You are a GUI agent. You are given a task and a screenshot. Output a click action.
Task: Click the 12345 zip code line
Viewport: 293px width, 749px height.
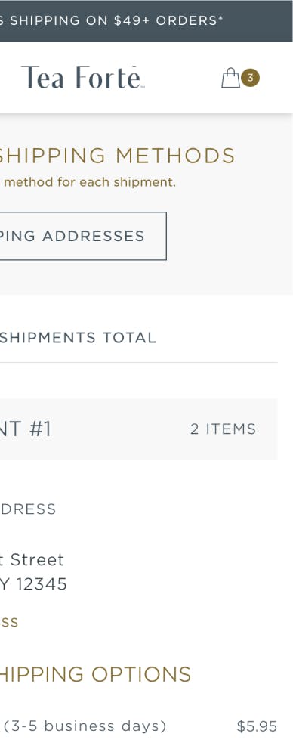tap(33, 583)
